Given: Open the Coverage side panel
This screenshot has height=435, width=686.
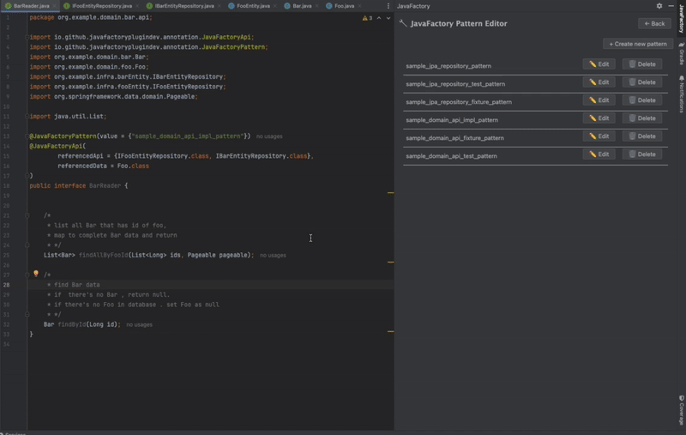Looking at the screenshot, I should click(682, 410).
